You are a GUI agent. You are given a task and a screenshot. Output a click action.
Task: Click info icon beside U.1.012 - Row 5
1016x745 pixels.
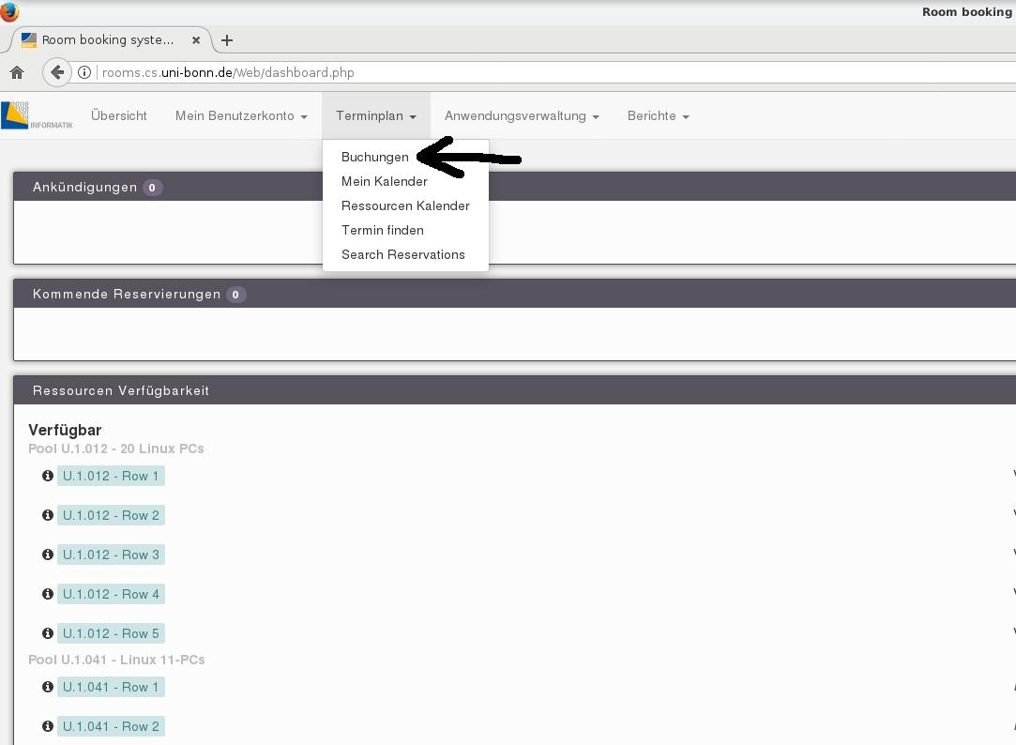(x=48, y=633)
